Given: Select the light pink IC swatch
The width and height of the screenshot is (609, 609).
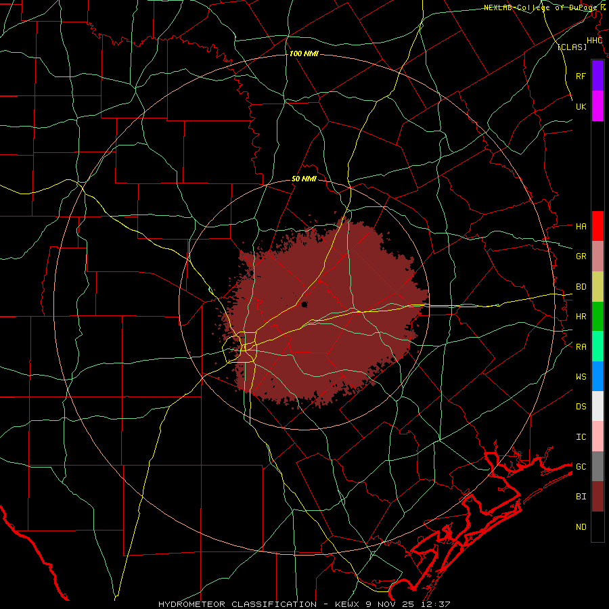Looking at the screenshot, I should point(597,436).
